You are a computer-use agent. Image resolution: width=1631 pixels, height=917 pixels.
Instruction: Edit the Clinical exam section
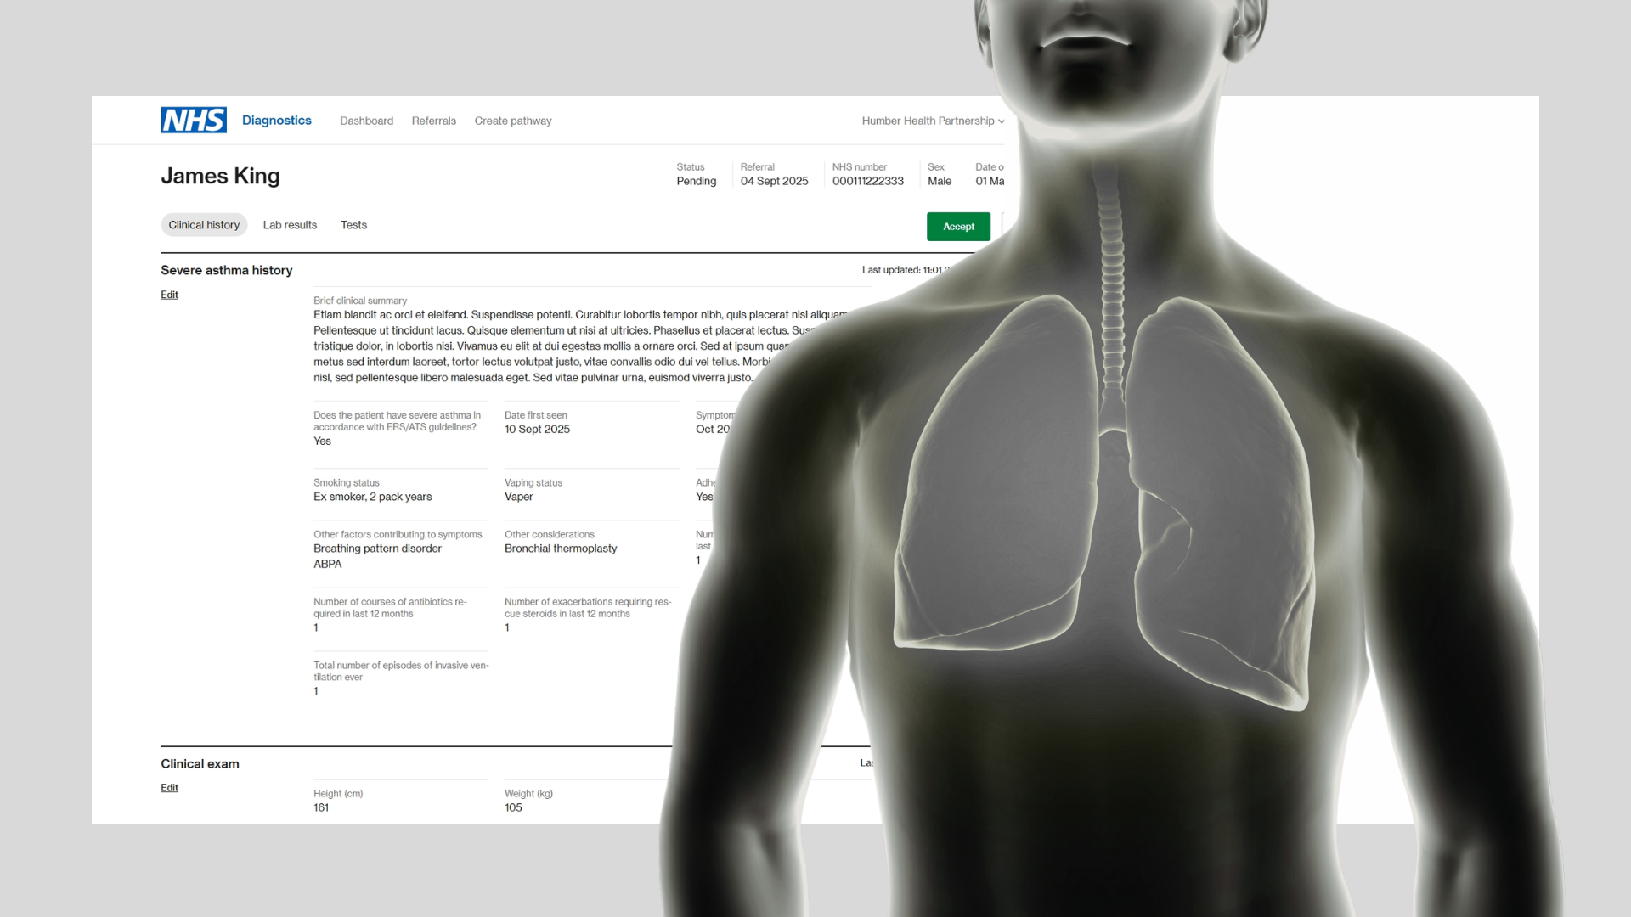169,787
